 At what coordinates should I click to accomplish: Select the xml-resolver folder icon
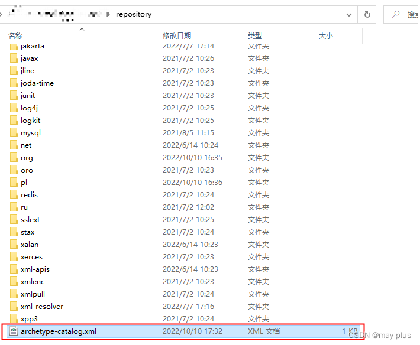click(14, 306)
